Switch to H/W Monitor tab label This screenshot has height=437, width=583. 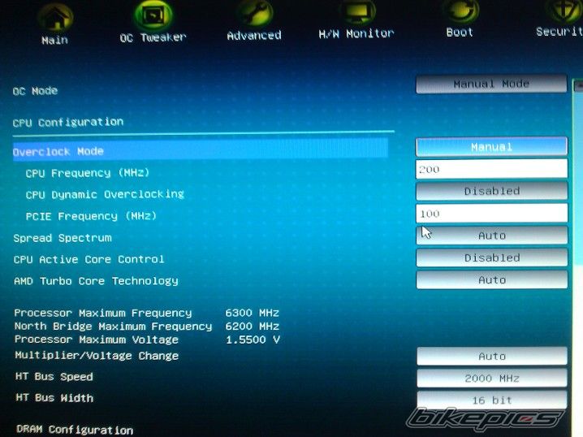point(356,34)
